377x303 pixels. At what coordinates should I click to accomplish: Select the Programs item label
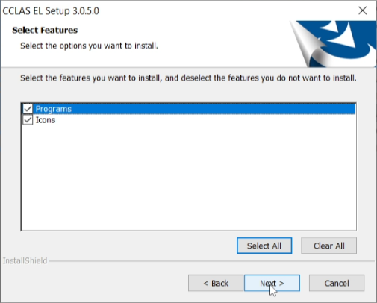click(54, 109)
